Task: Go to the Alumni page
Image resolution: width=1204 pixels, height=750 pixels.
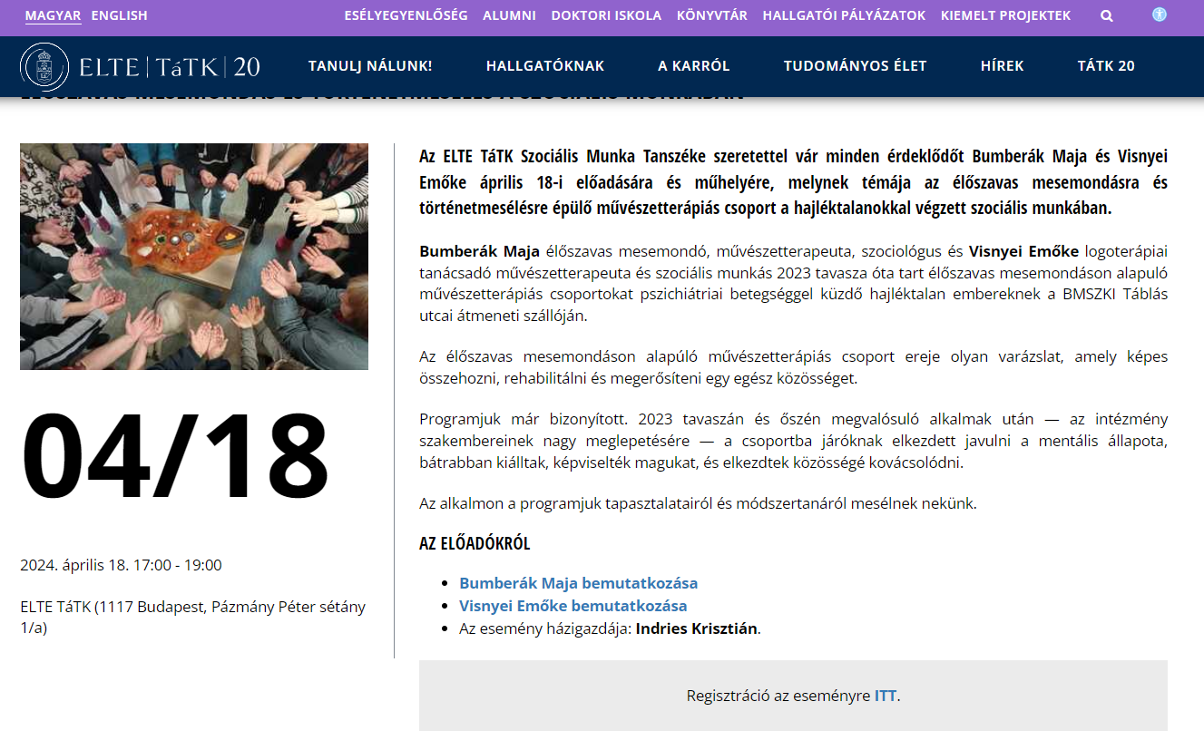Action: 509,15
